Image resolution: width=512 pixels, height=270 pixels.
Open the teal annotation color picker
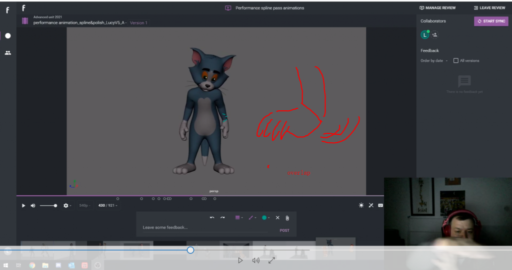click(x=265, y=218)
